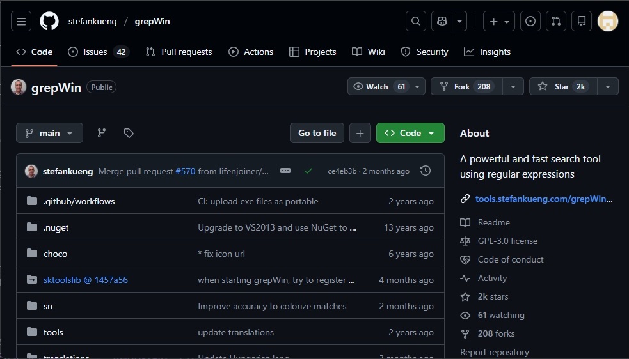This screenshot has height=359, width=629.
Task: Open the search magnifier button
Action: 415,21
